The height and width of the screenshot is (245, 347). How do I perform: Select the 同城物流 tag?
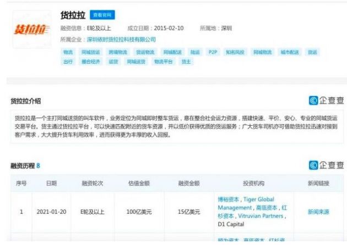(x=262, y=52)
